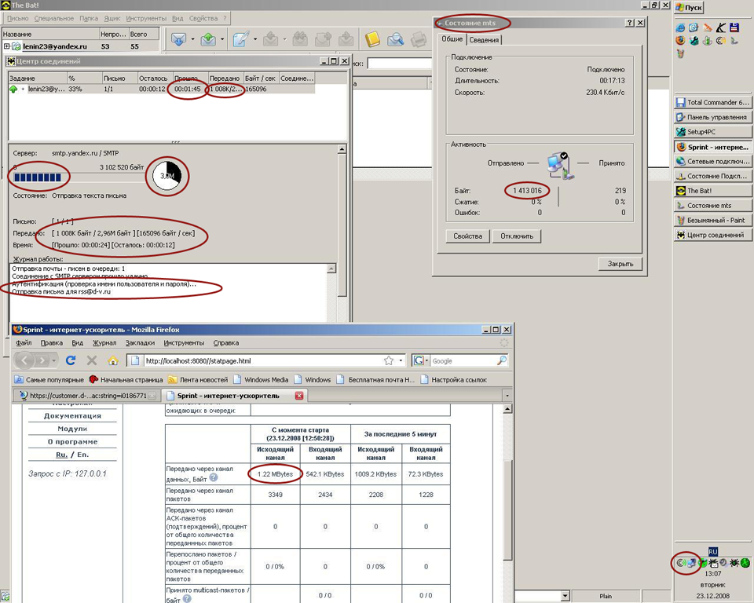Click the Отключить button

(x=517, y=236)
